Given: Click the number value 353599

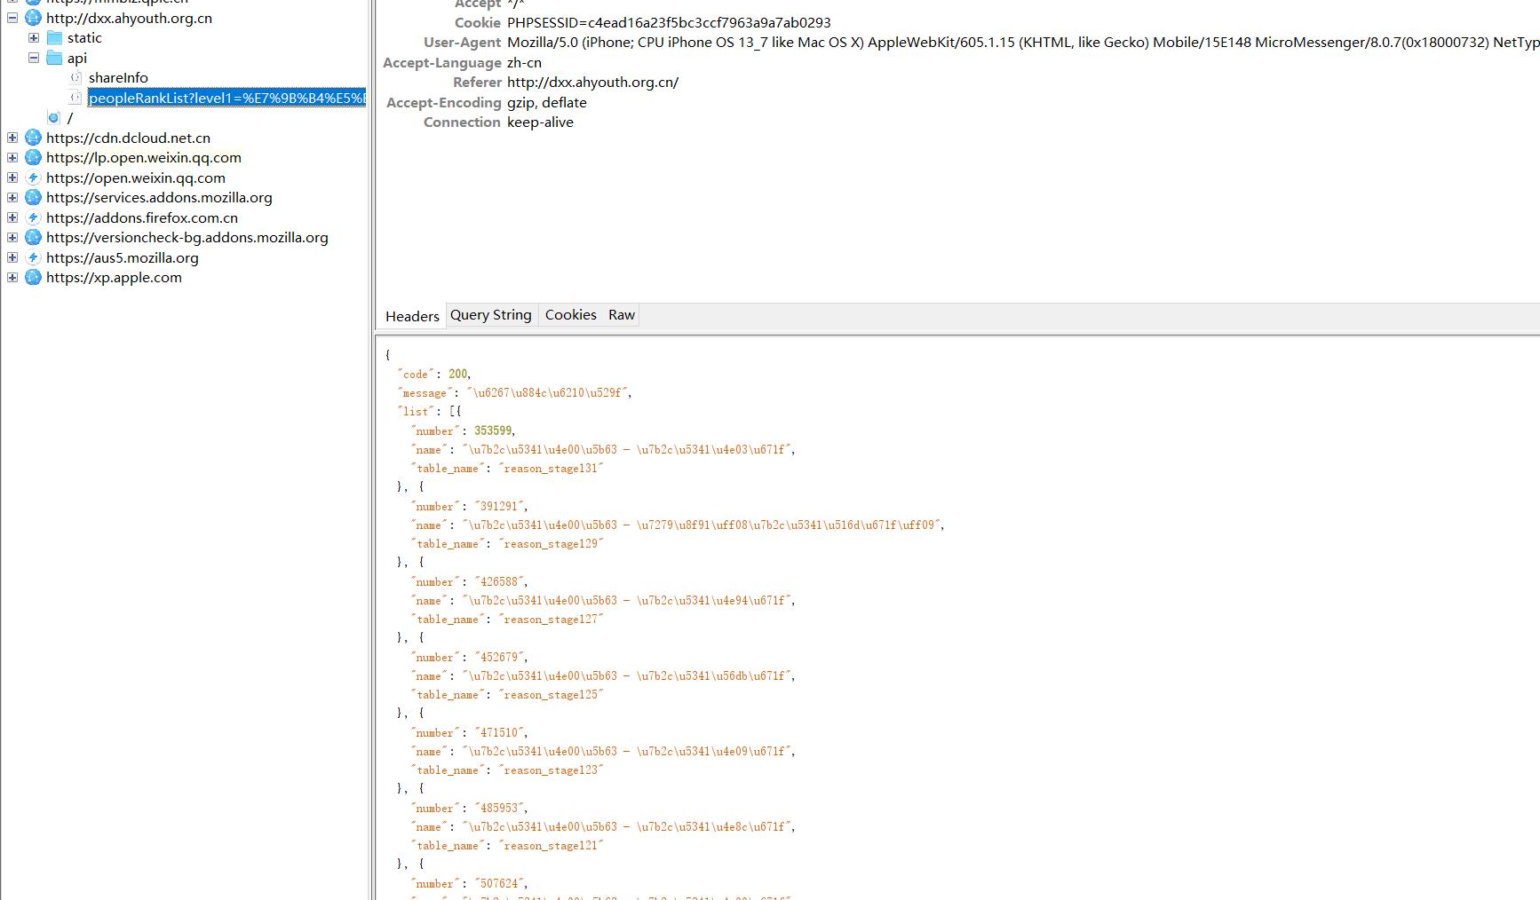Looking at the screenshot, I should 493,430.
